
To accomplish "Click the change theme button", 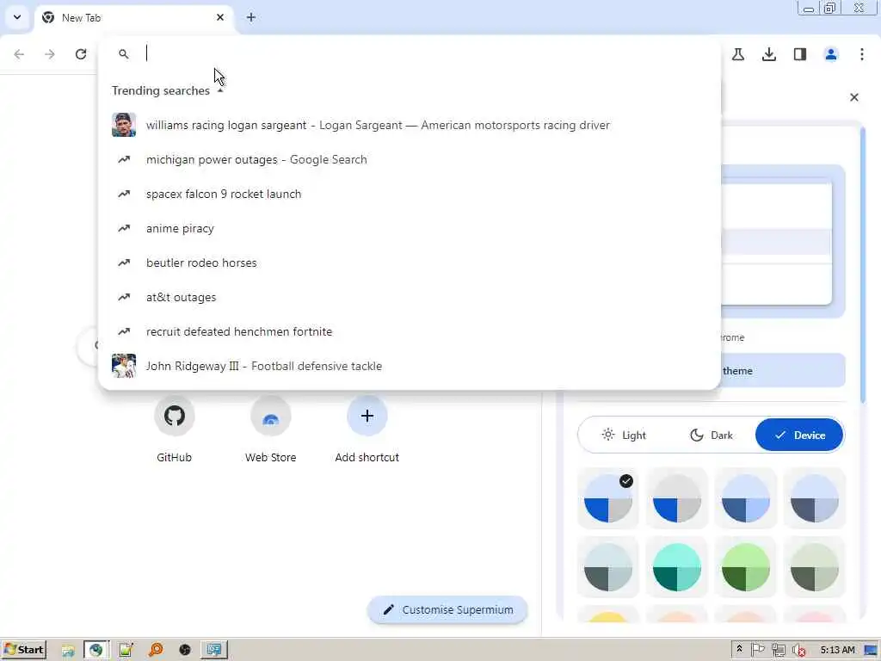I will [783, 371].
